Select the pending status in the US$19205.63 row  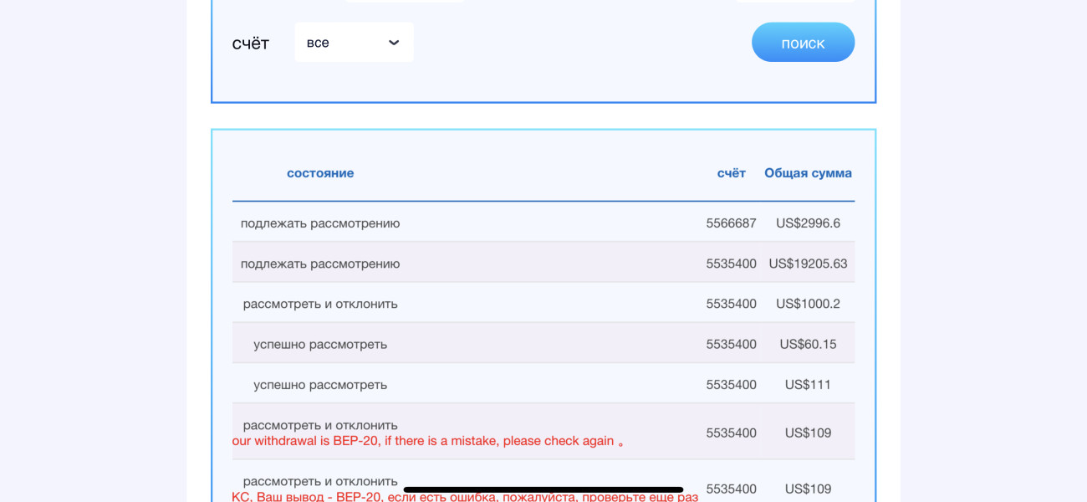(x=320, y=264)
